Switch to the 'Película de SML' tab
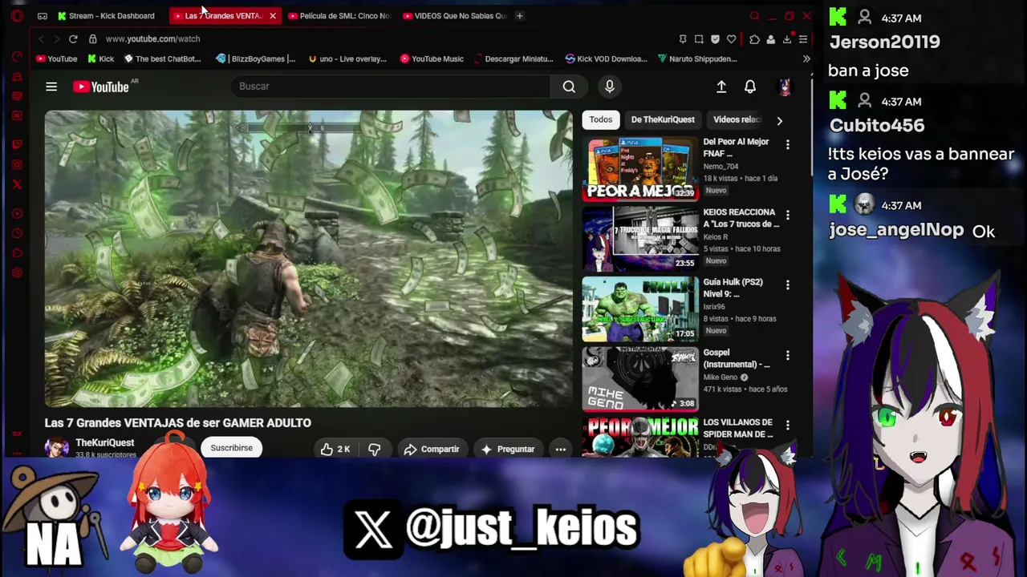 tap(339, 15)
